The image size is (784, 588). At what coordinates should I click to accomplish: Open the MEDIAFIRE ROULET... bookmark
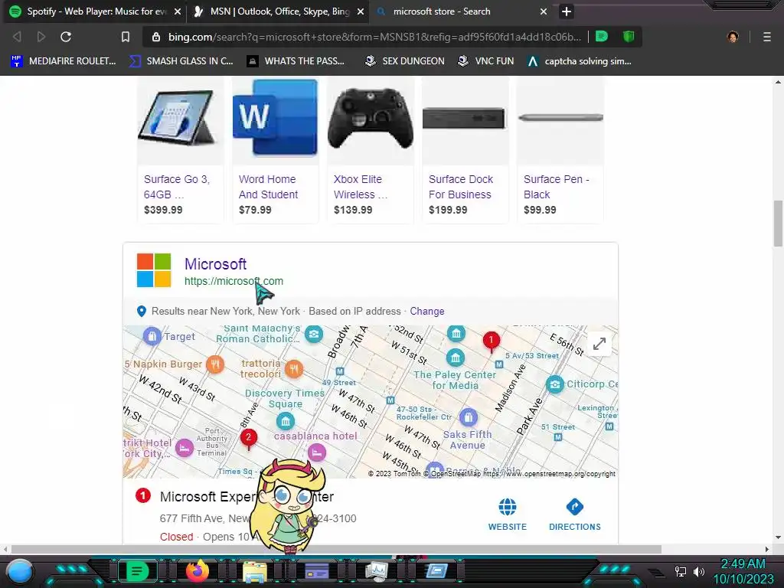pyautogui.click(x=64, y=61)
